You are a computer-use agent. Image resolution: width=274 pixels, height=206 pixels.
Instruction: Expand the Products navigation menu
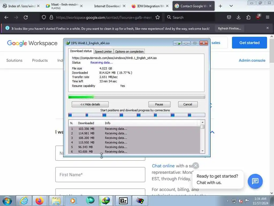[40, 60]
